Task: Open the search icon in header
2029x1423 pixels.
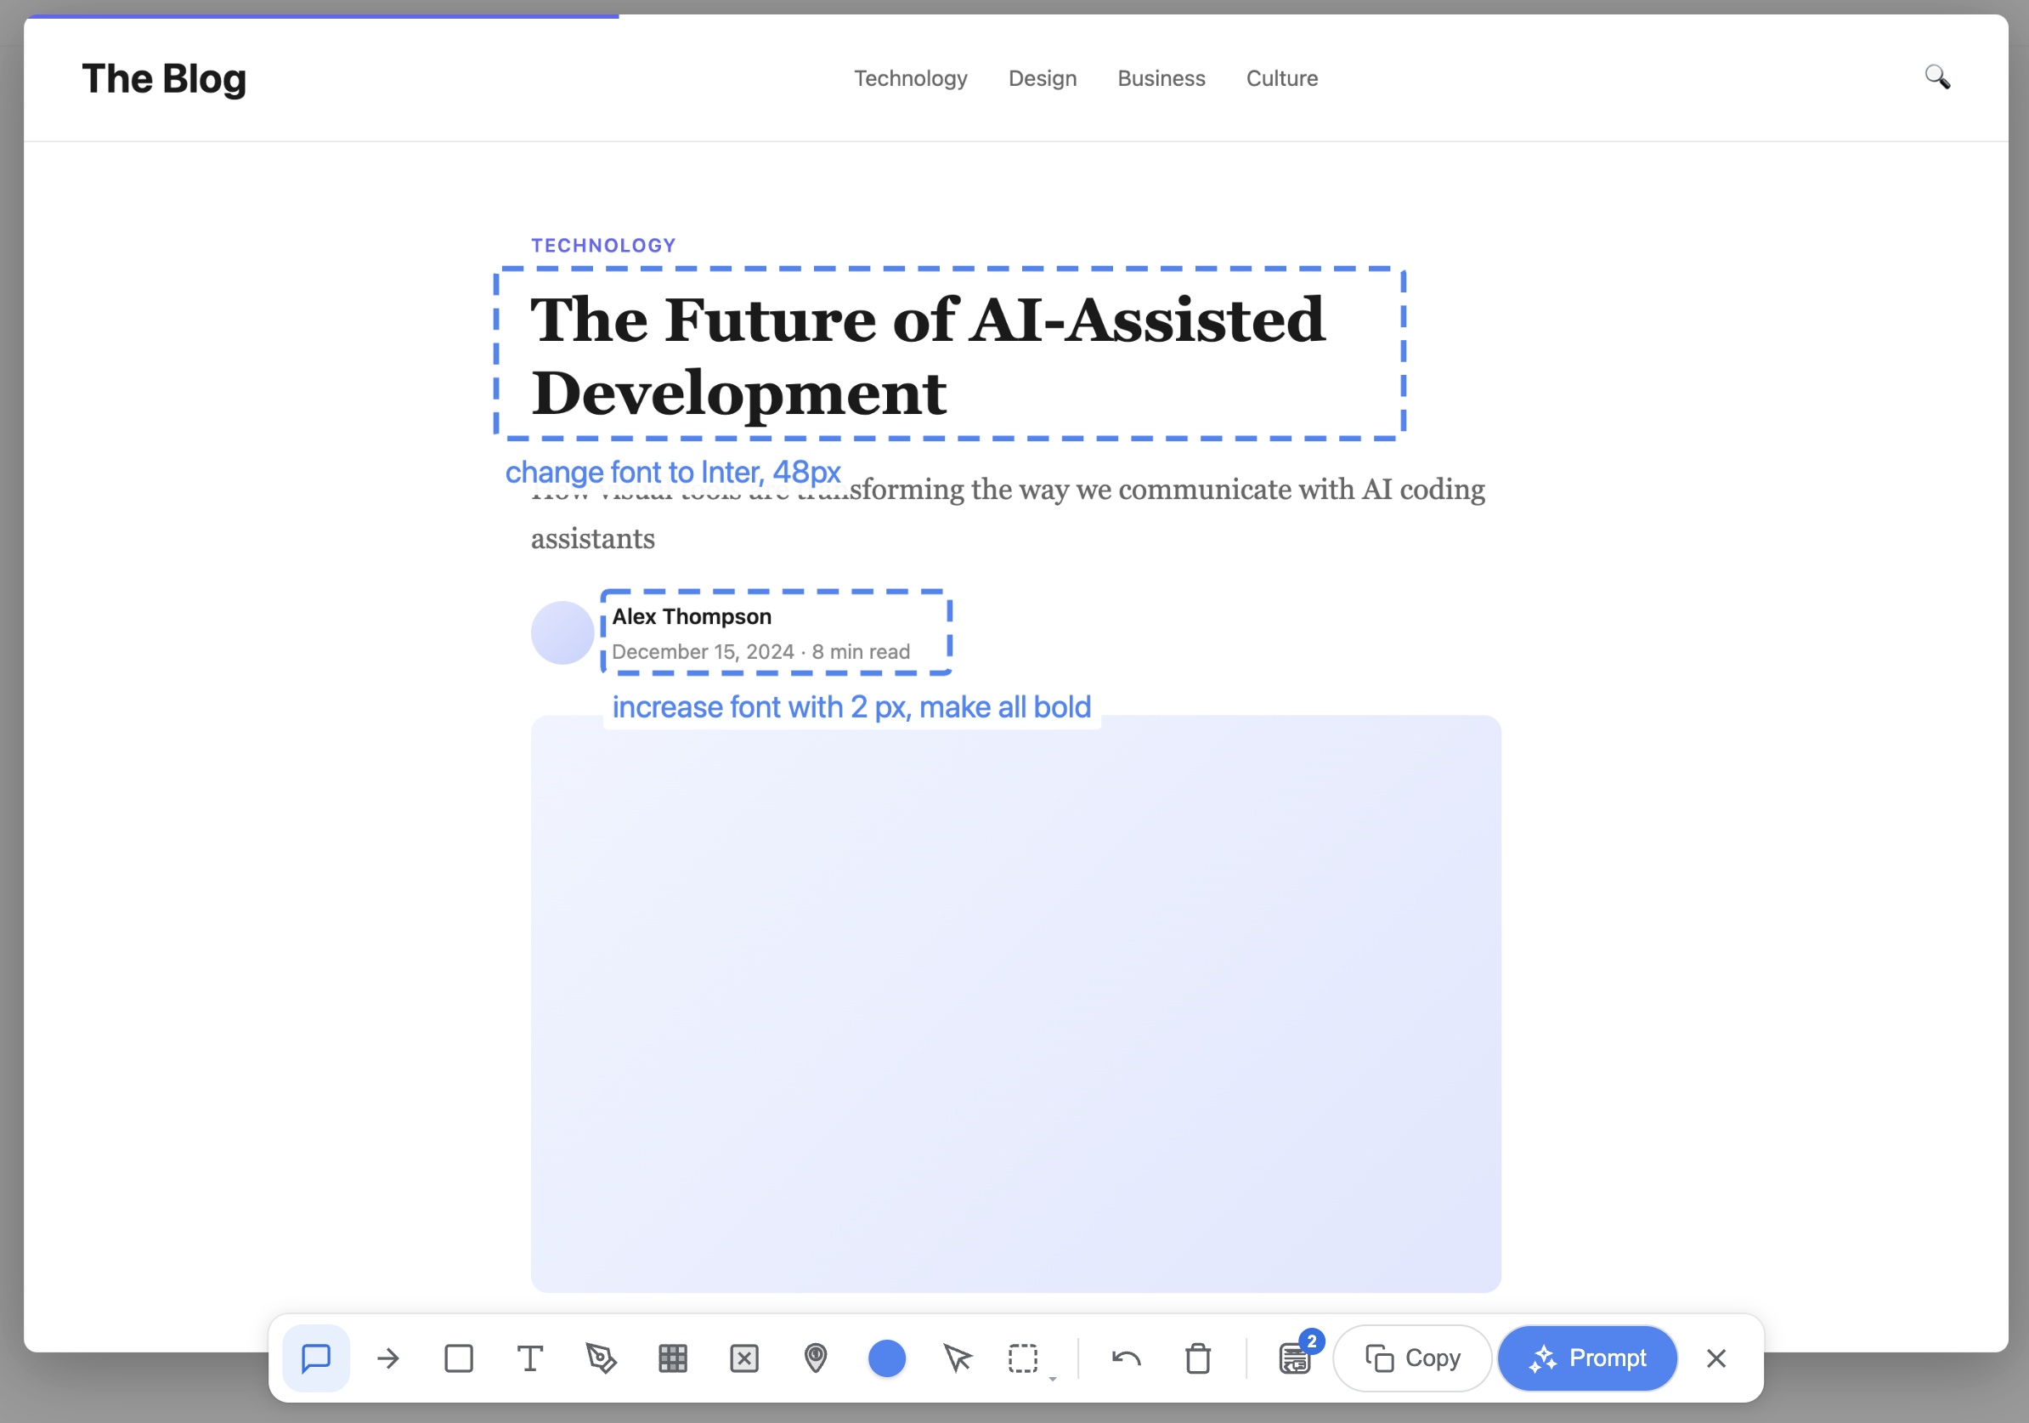Action: coord(1939,77)
